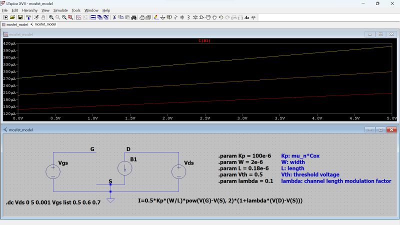Click the Pick Visible Traces icon
400x225 pixels.
[x=78, y=17]
